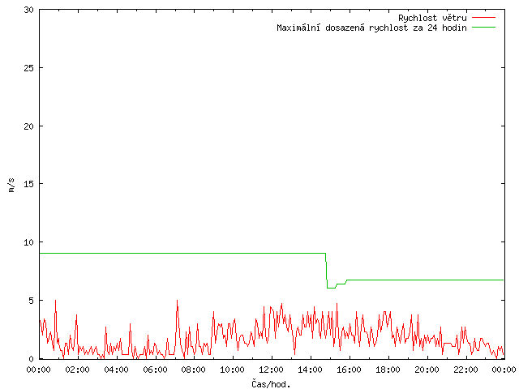
Task: Click the y-axis value 30
Action: (x=29, y=10)
